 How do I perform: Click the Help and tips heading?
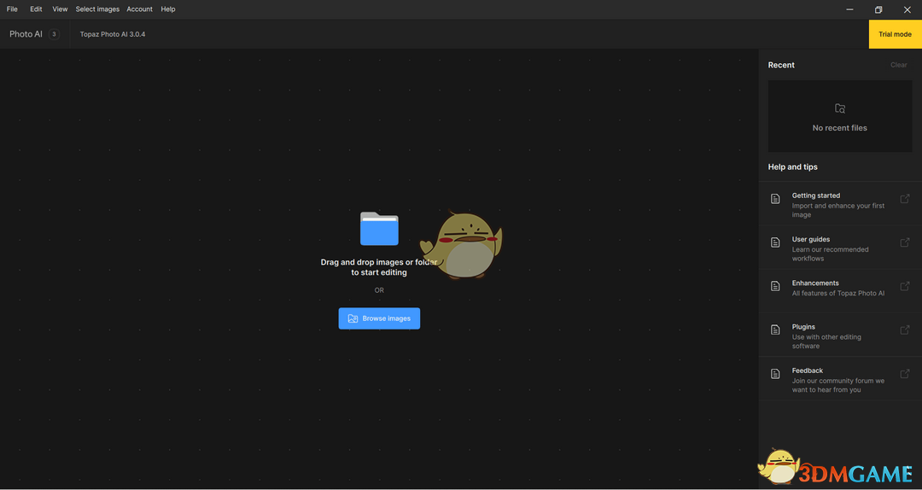click(x=792, y=167)
